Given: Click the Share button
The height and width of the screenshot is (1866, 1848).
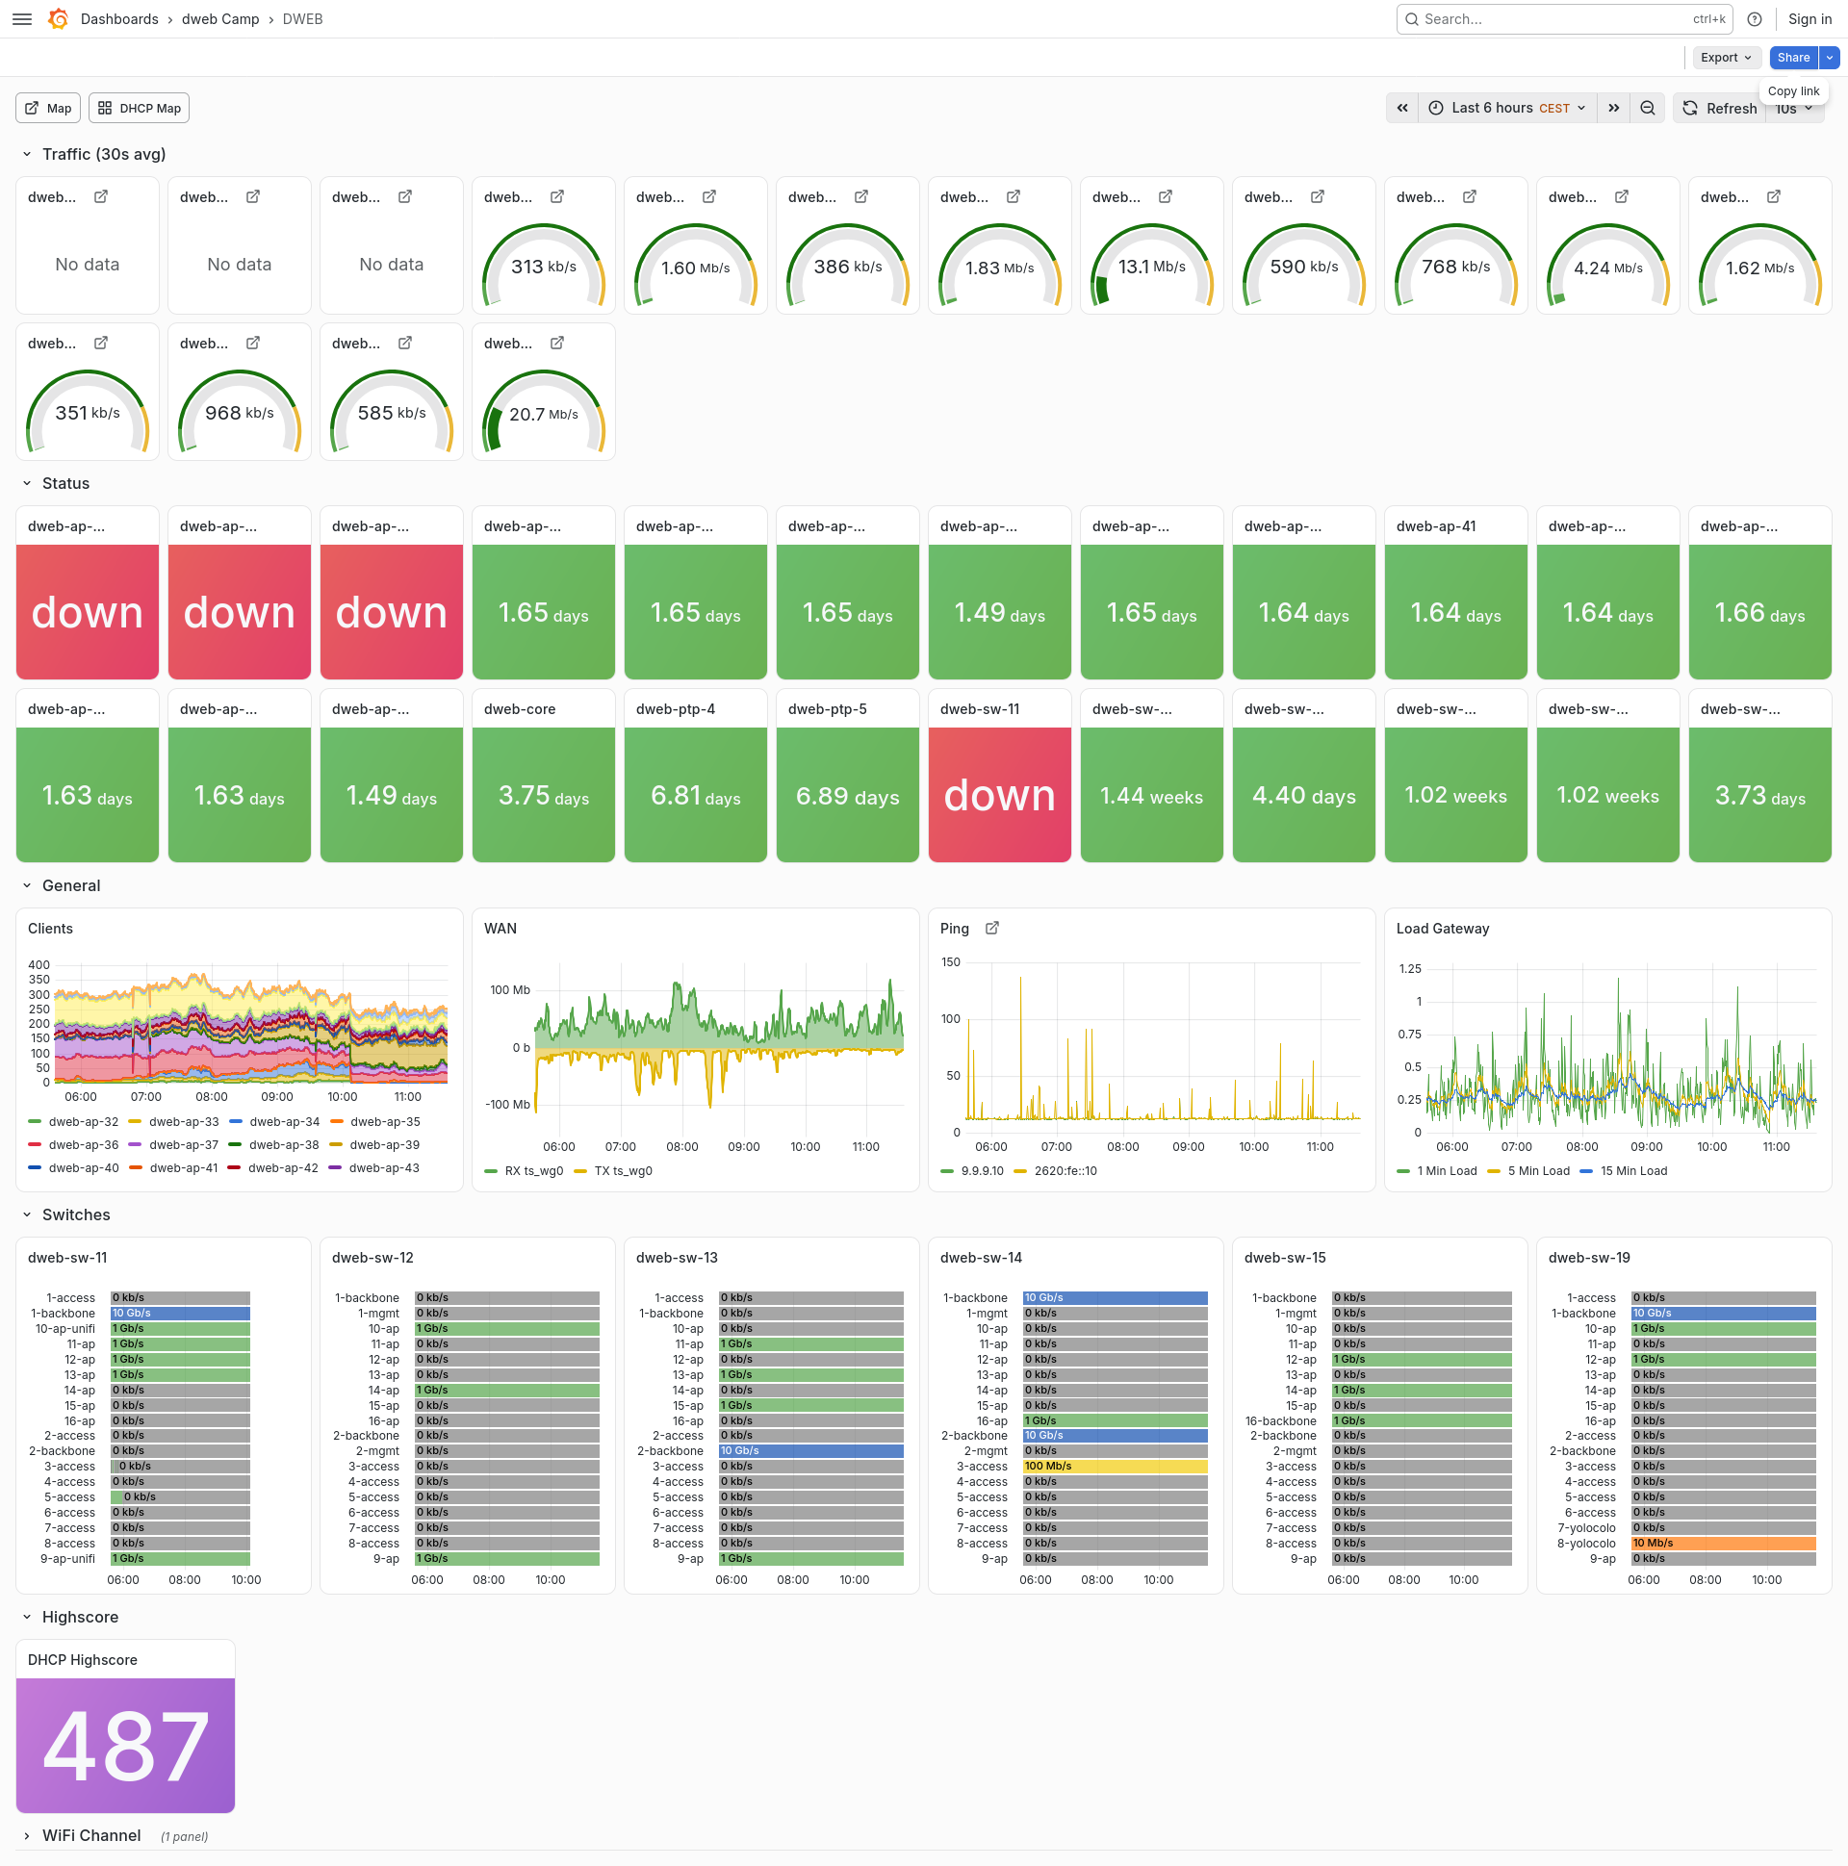Looking at the screenshot, I should [x=1793, y=58].
